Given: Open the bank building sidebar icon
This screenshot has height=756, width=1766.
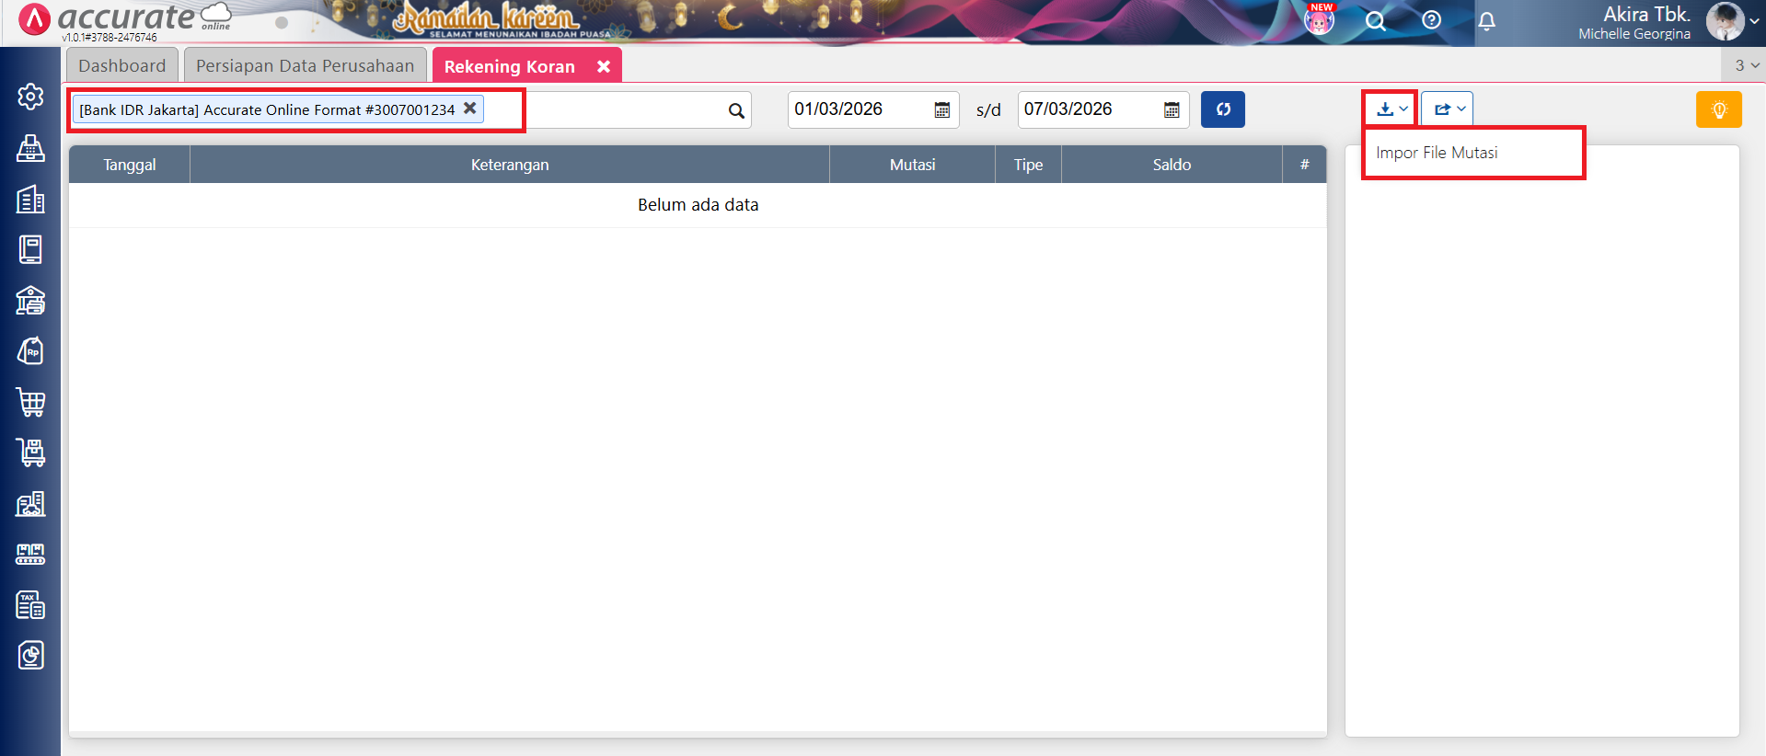Looking at the screenshot, I should 30,301.
